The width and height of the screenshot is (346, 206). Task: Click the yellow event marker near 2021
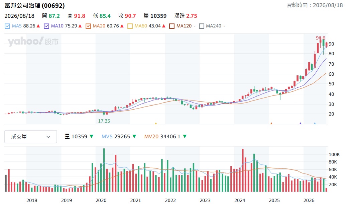pos(156,123)
